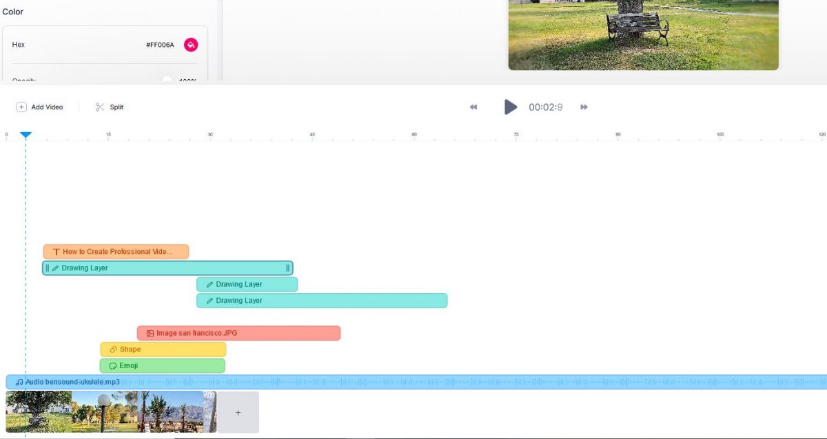The width and height of the screenshot is (827, 439).
Task: Click the playhead marker at the timeline start
Action: (x=25, y=136)
